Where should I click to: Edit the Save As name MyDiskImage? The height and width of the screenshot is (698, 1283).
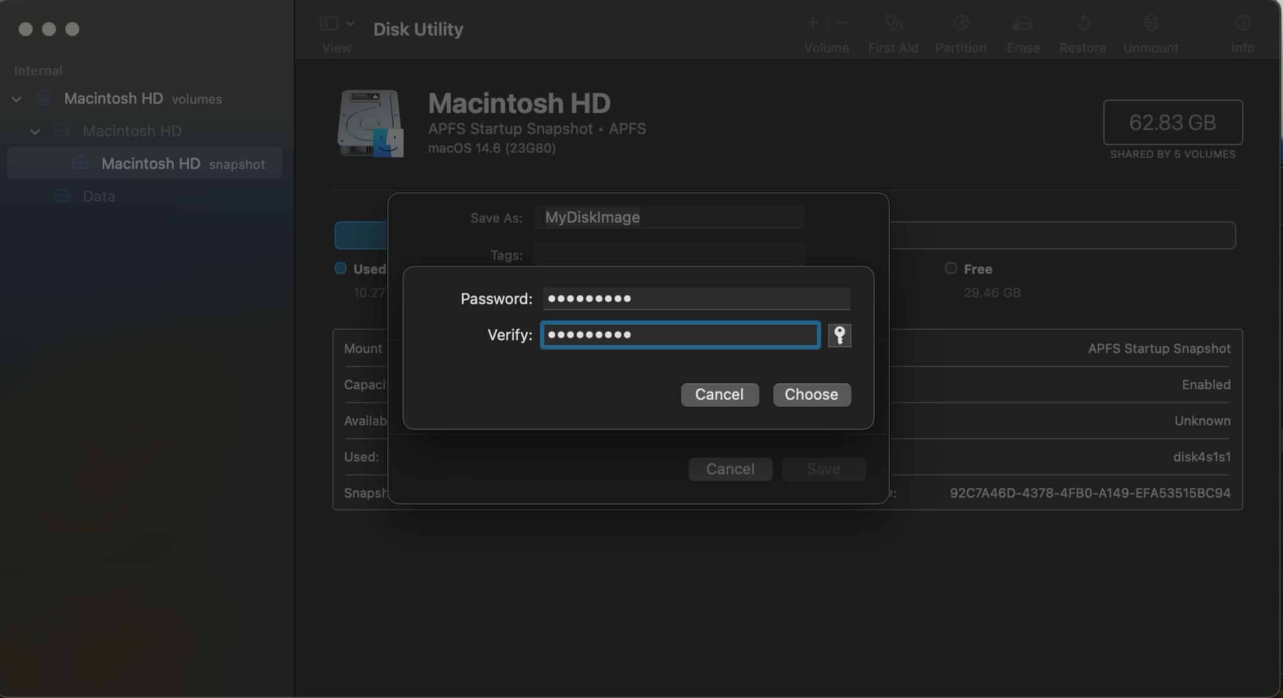[669, 217]
